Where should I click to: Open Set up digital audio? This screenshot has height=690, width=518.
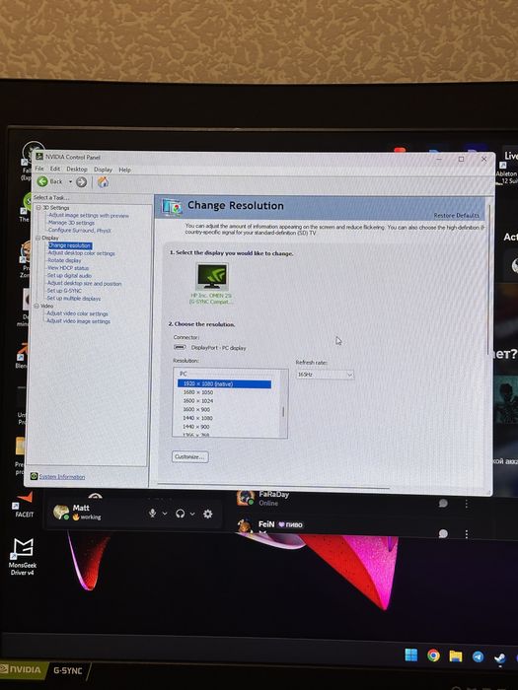[x=69, y=275]
